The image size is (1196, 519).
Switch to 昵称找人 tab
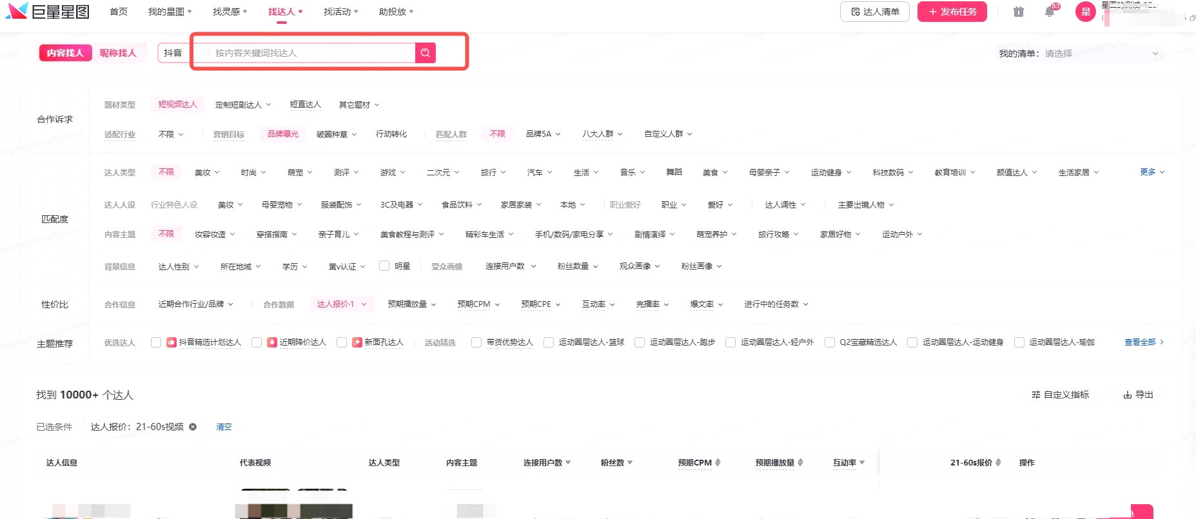tap(118, 53)
